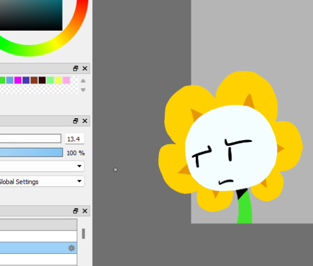Close the color palette panel
This screenshot has height=266, width=313.
(x=85, y=68)
